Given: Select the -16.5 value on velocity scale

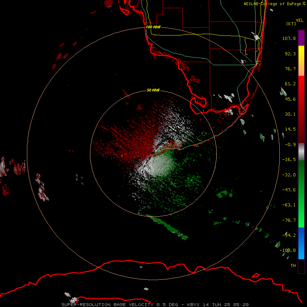Looking at the screenshot, I should coord(289,160).
